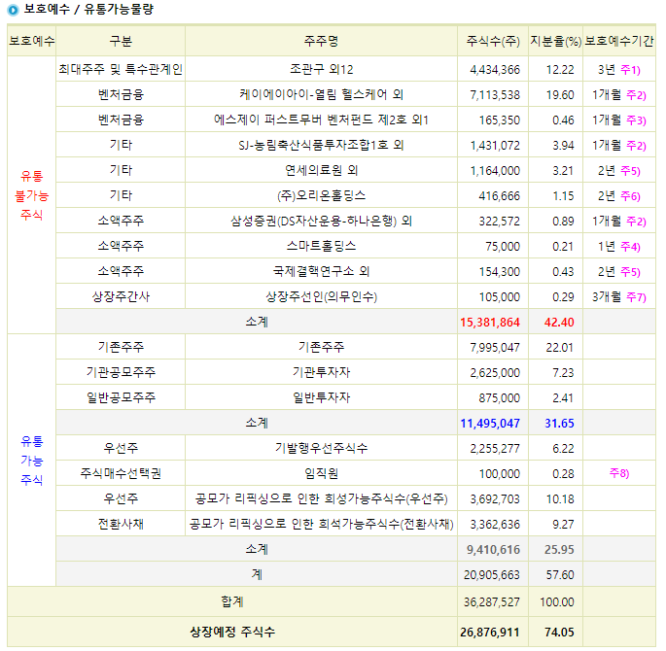Click shareholder name 조관구 외12
This screenshot has width=666, height=651.
(x=322, y=69)
